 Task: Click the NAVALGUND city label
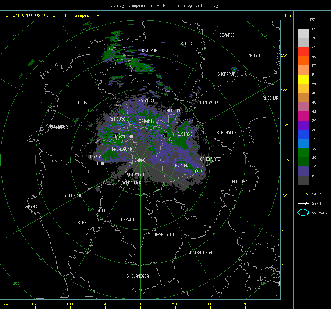122,149
